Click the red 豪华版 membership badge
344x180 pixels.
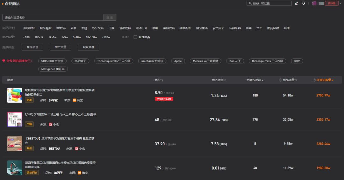coord(332,3)
